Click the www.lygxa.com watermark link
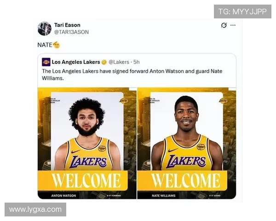 tap(35, 209)
